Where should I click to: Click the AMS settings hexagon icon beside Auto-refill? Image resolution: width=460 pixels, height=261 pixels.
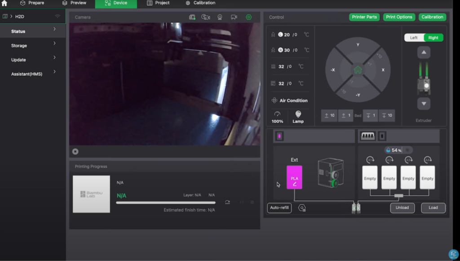tap(302, 208)
